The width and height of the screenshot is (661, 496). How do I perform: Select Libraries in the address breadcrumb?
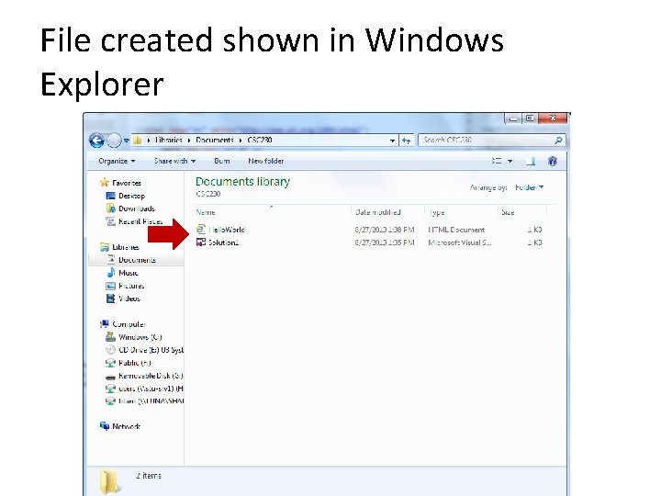coord(168,140)
